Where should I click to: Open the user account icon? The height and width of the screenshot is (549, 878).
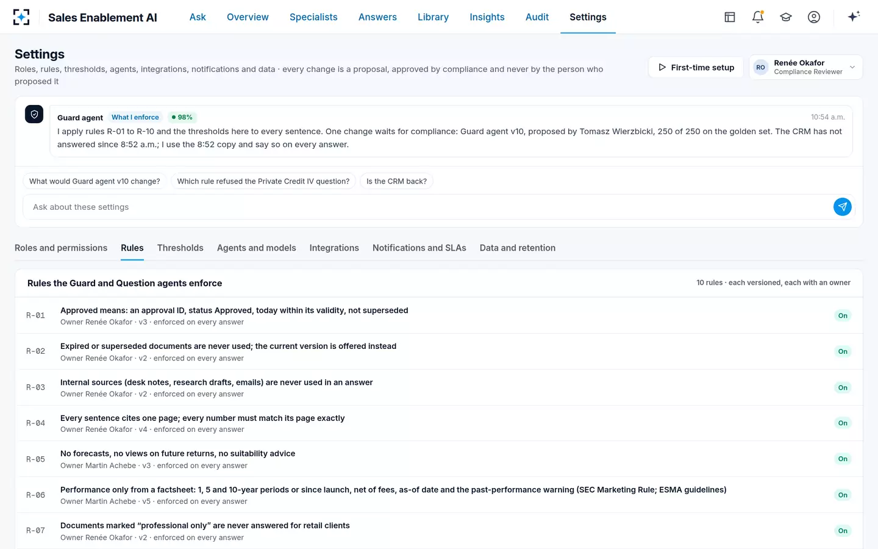[x=814, y=17]
